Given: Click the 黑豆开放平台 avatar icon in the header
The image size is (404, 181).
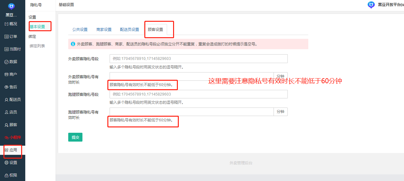Looking at the screenshot, I should pos(371,5).
